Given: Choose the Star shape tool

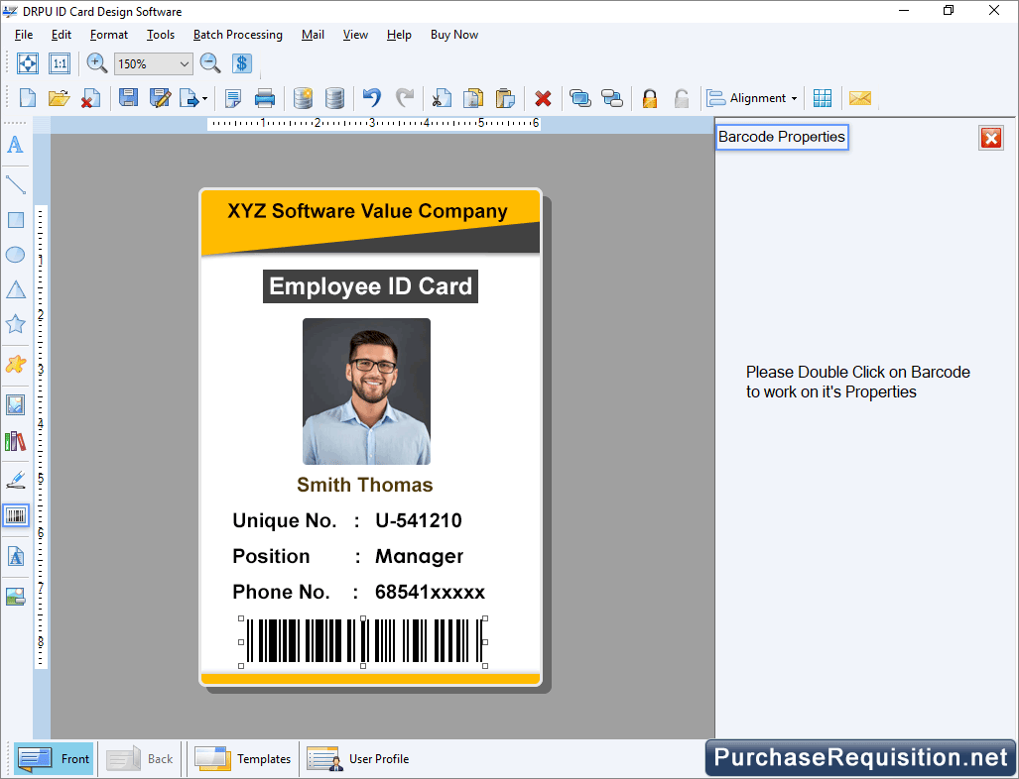Looking at the screenshot, I should pos(15,324).
